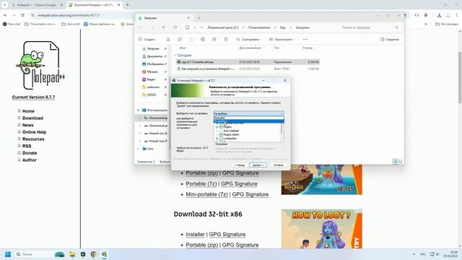Click the Chrome back arrow
Screen dimensions: 462x260
(5, 15)
